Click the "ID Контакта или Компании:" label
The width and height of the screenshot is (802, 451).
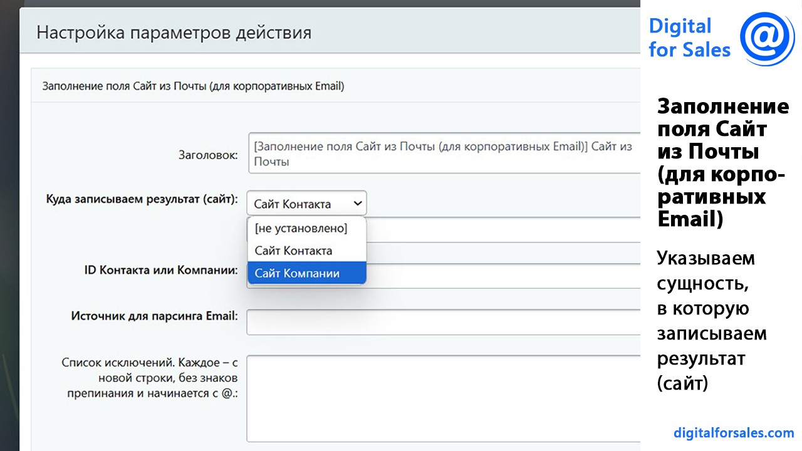tap(161, 270)
